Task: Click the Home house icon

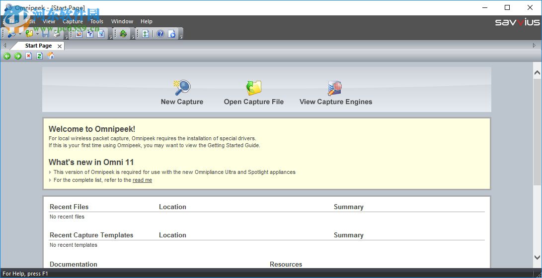Action: [51, 56]
